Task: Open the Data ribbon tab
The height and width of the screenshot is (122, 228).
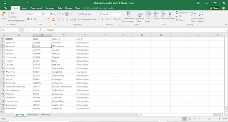Action: click(x=60, y=8)
